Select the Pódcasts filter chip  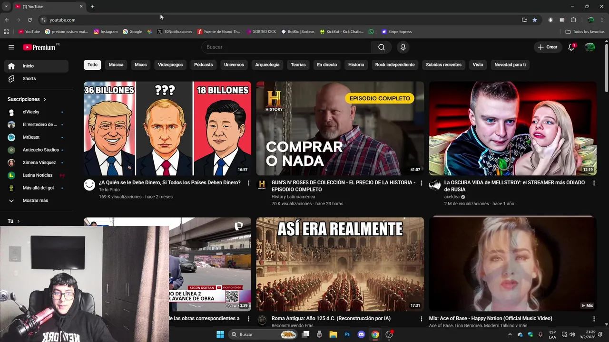[x=203, y=65]
